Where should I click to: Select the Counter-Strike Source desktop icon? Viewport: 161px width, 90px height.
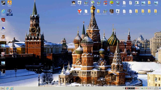[x=10, y=12]
